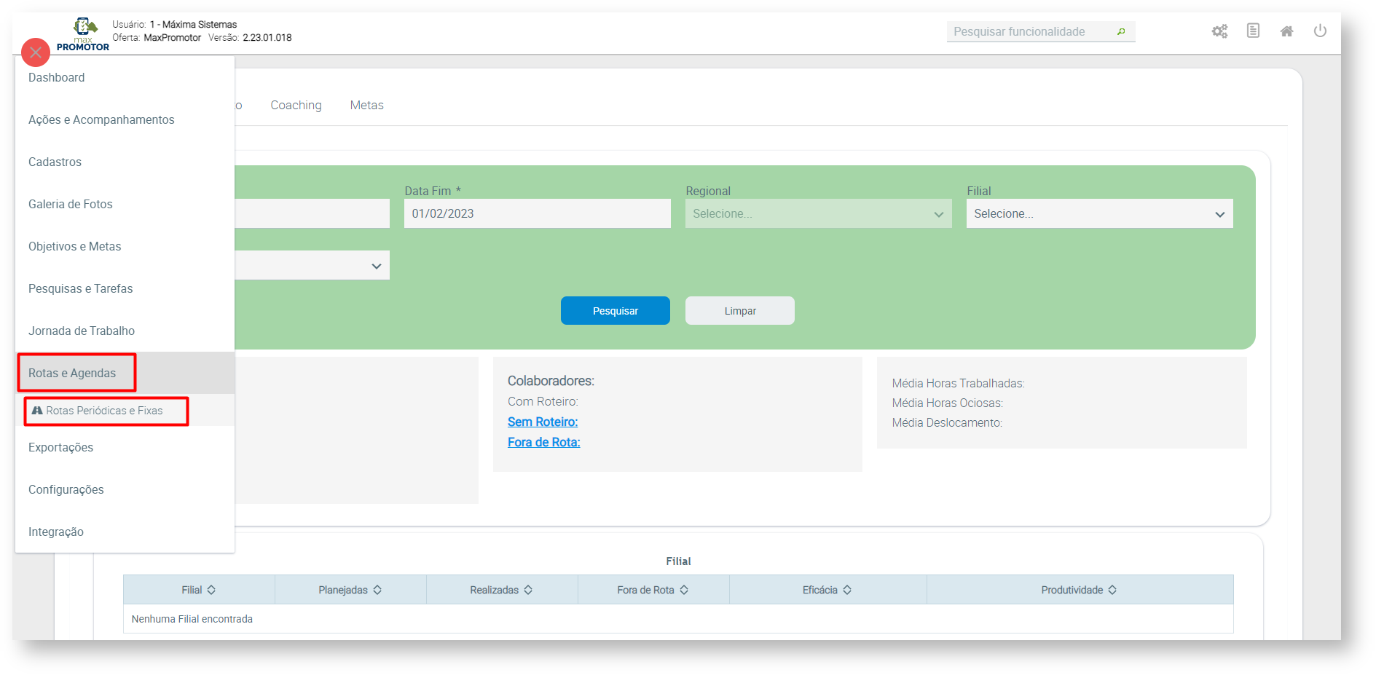Click the 'Com Roteiro' label
Screen dimensions: 1376x675
pos(543,402)
